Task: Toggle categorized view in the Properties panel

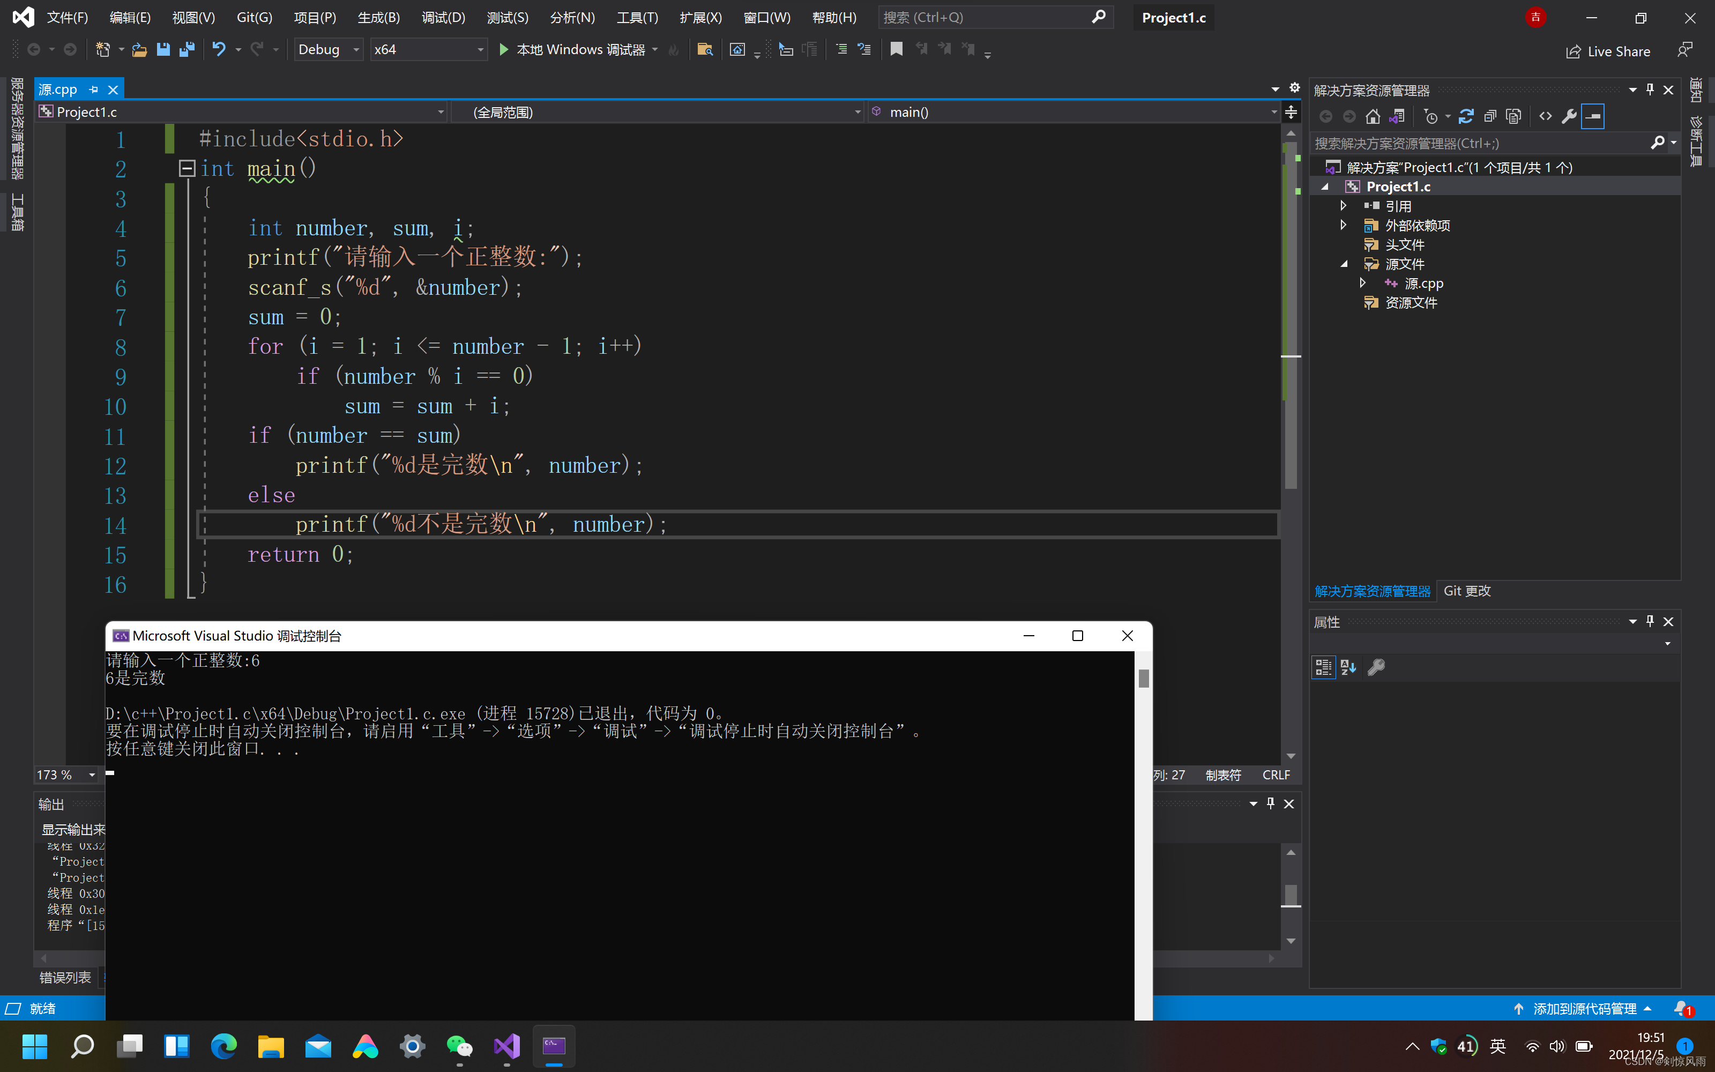Action: [1323, 667]
